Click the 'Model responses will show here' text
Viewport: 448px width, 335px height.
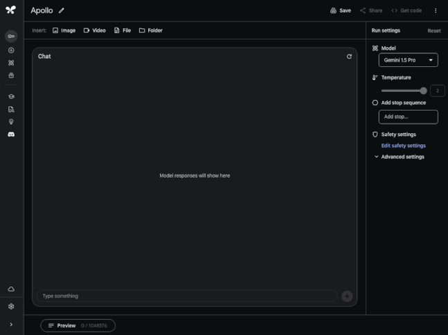point(195,175)
